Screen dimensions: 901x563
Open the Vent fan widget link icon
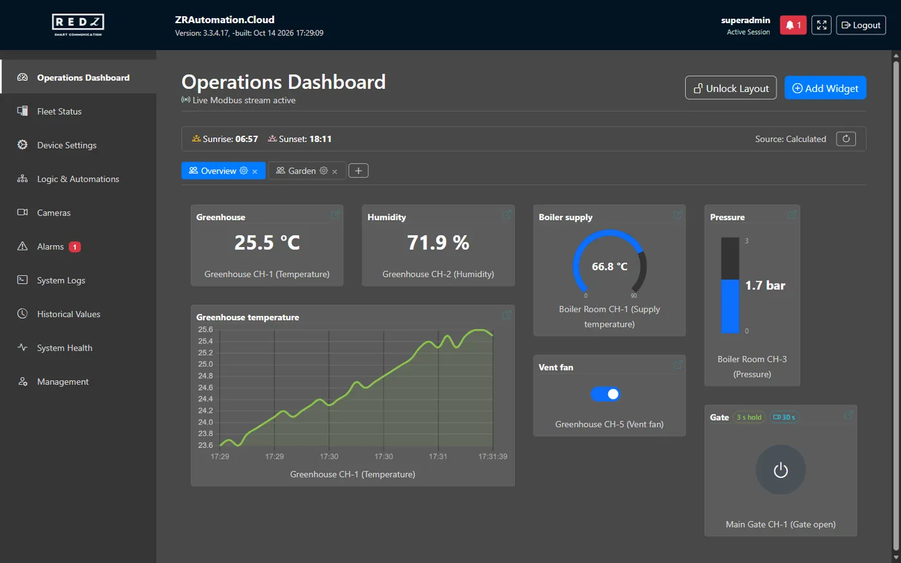(x=678, y=365)
